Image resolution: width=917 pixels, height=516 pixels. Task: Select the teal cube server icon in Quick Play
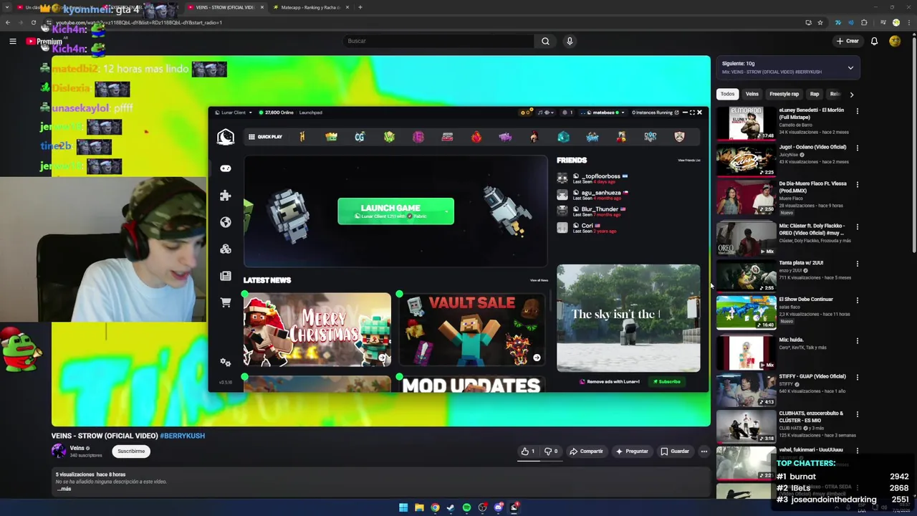tap(563, 136)
